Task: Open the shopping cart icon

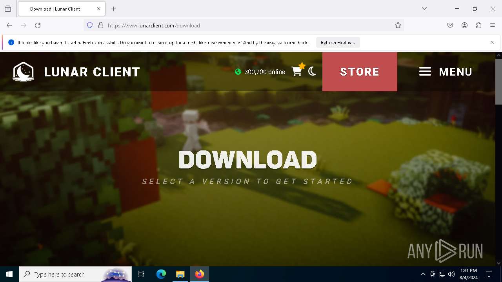Action: 297,71
